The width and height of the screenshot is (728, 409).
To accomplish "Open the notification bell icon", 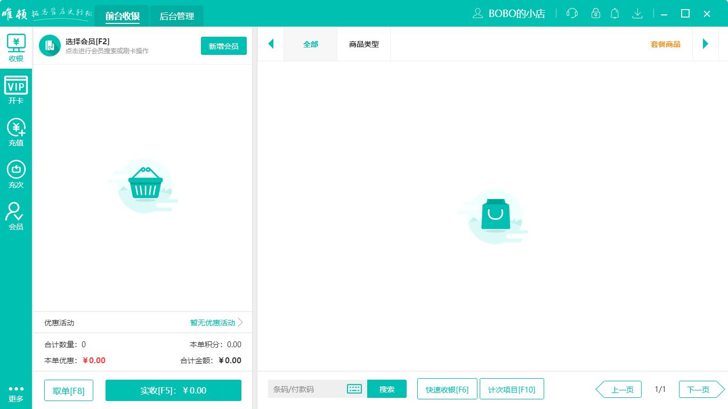I will tap(615, 13).
